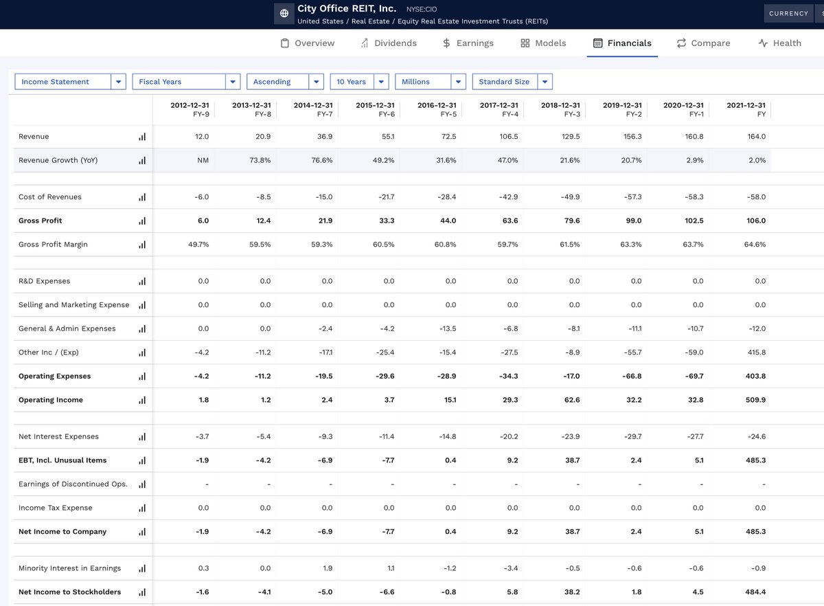Click the Revenue row label

(34, 137)
